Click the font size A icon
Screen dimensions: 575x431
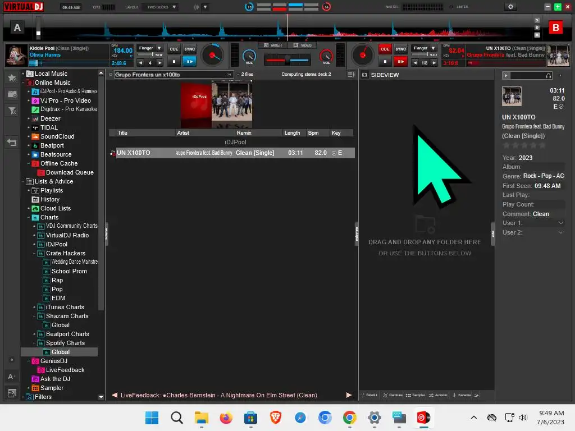(11, 377)
